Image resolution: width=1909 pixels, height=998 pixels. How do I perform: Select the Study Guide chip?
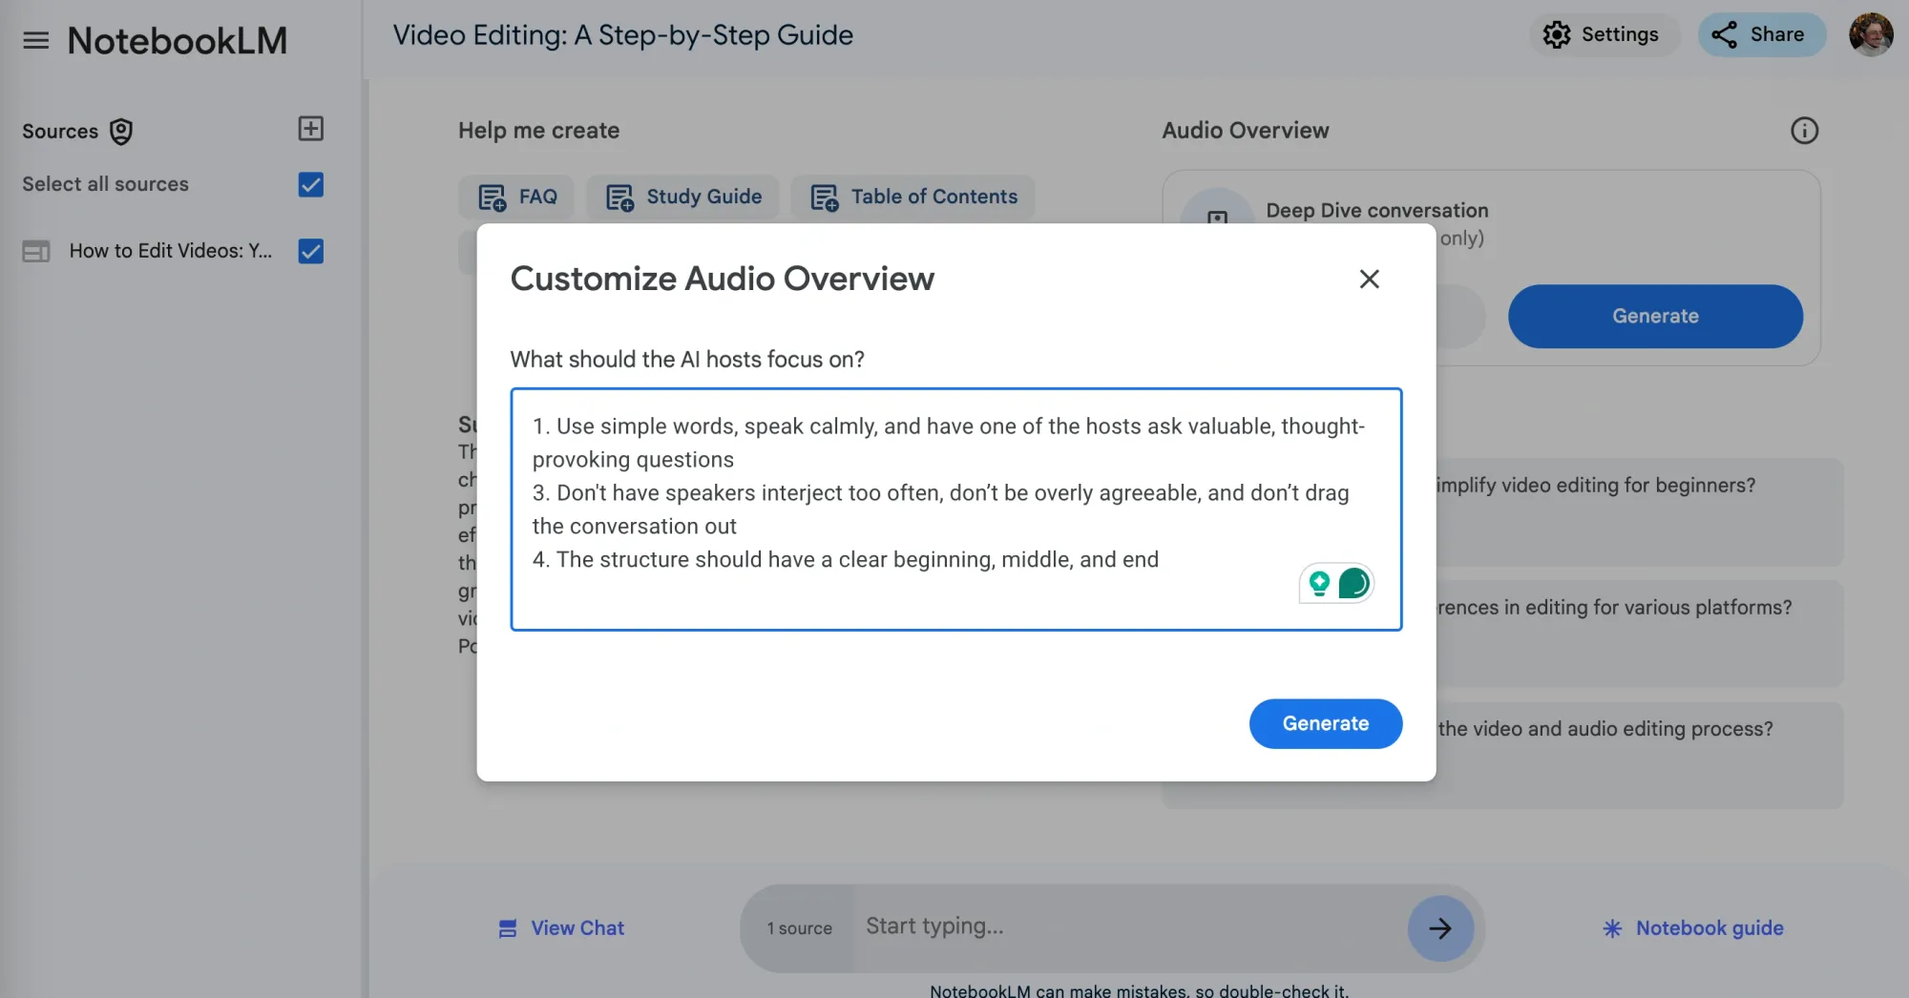pyautogui.click(x=683, y=197)
